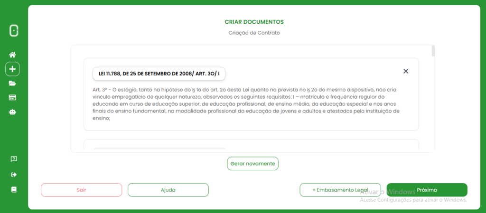Open the book icon in sidebar
Viewport: 486px width, 213px height.
14,189
